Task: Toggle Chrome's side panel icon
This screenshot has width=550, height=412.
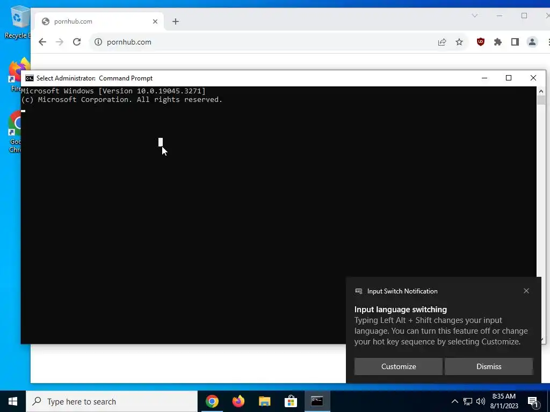Action: (515, 42)
